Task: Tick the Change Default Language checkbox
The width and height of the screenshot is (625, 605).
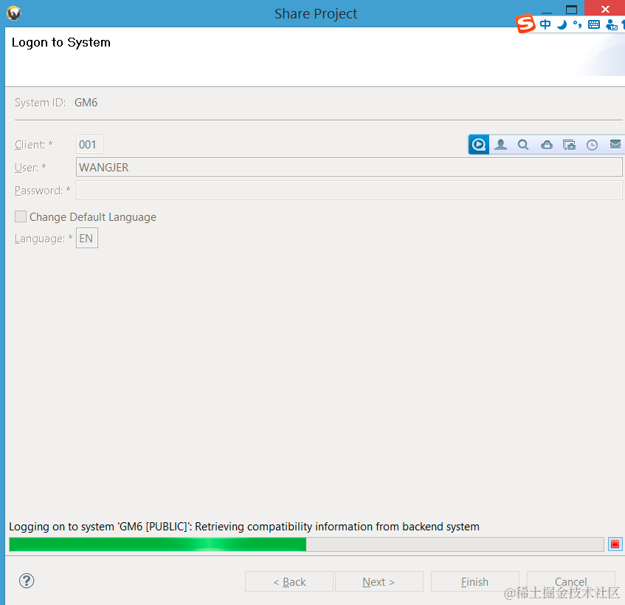Action: coord(21,216)
